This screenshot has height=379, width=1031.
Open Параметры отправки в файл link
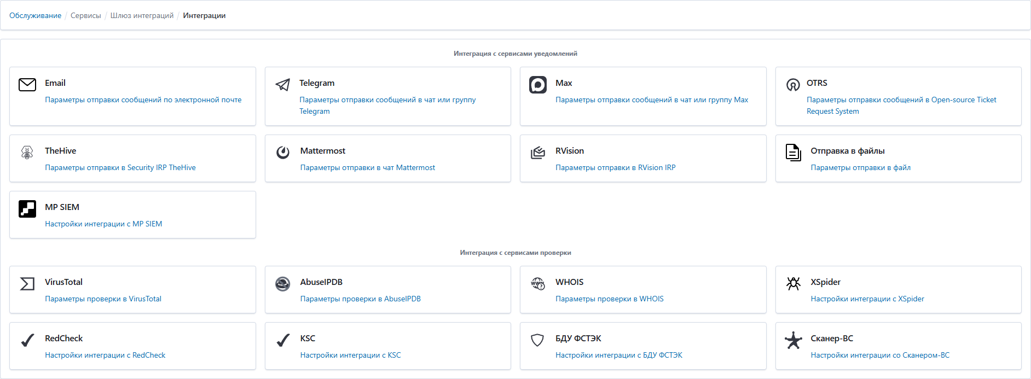[861, 167]
